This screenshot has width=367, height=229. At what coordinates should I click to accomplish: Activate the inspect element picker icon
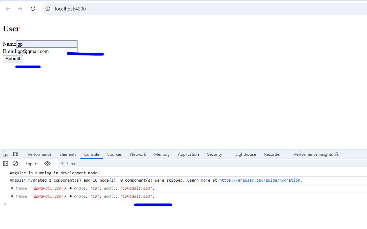(6, 154)
